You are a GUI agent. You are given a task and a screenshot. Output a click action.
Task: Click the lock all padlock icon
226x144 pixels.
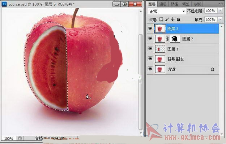[x=178, y=19]
